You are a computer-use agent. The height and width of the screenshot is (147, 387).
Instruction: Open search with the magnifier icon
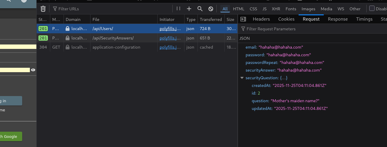[x=200, y=9]
